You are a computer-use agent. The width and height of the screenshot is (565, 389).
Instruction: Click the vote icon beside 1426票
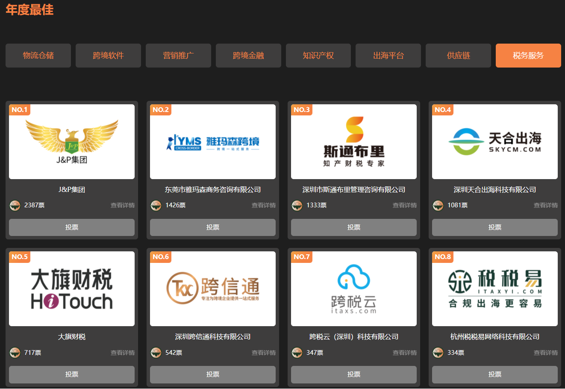point(156,206)
